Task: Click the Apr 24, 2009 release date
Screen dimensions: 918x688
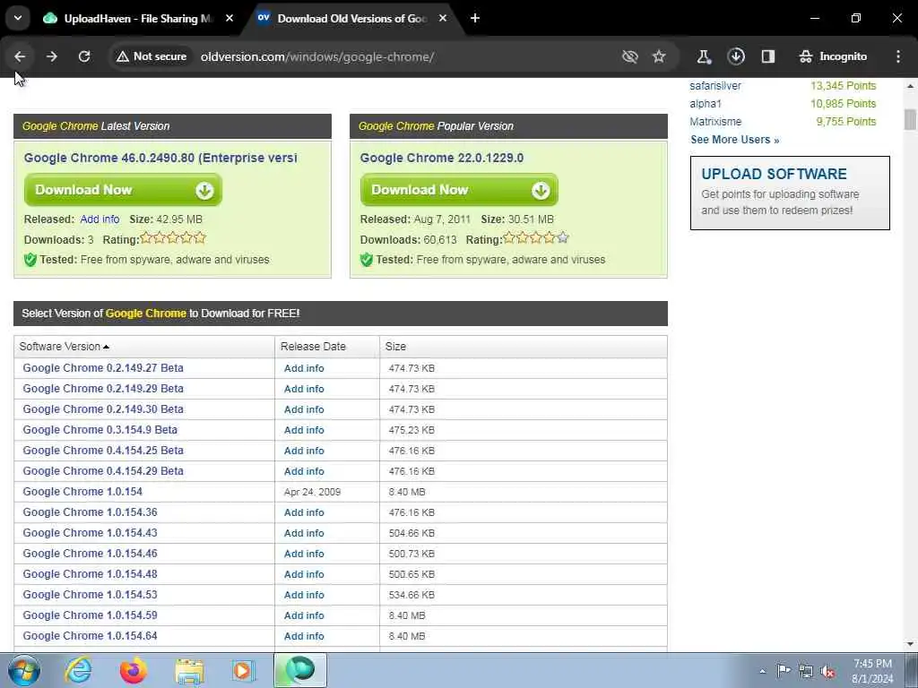Action: (312, 492)
